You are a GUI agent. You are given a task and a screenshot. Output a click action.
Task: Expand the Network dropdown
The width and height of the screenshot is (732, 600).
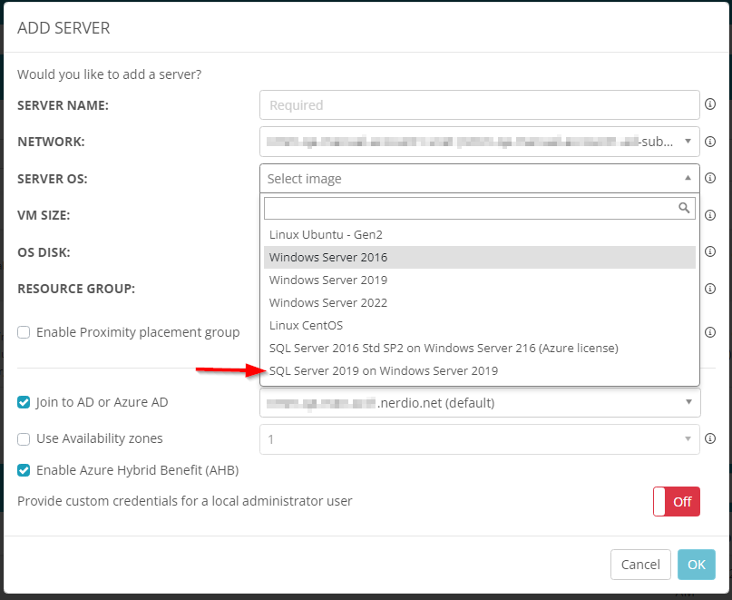pos(479,142)
